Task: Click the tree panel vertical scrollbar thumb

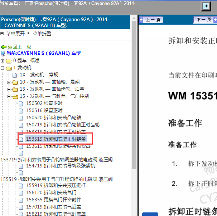Action: [134, 95]
